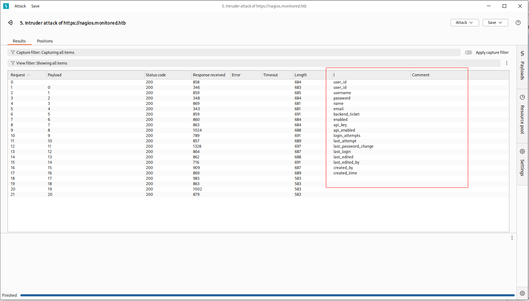This screenshot has height=301, width=529.
Task: Open the view filter three-dot options menu
Action: (507, 63)
